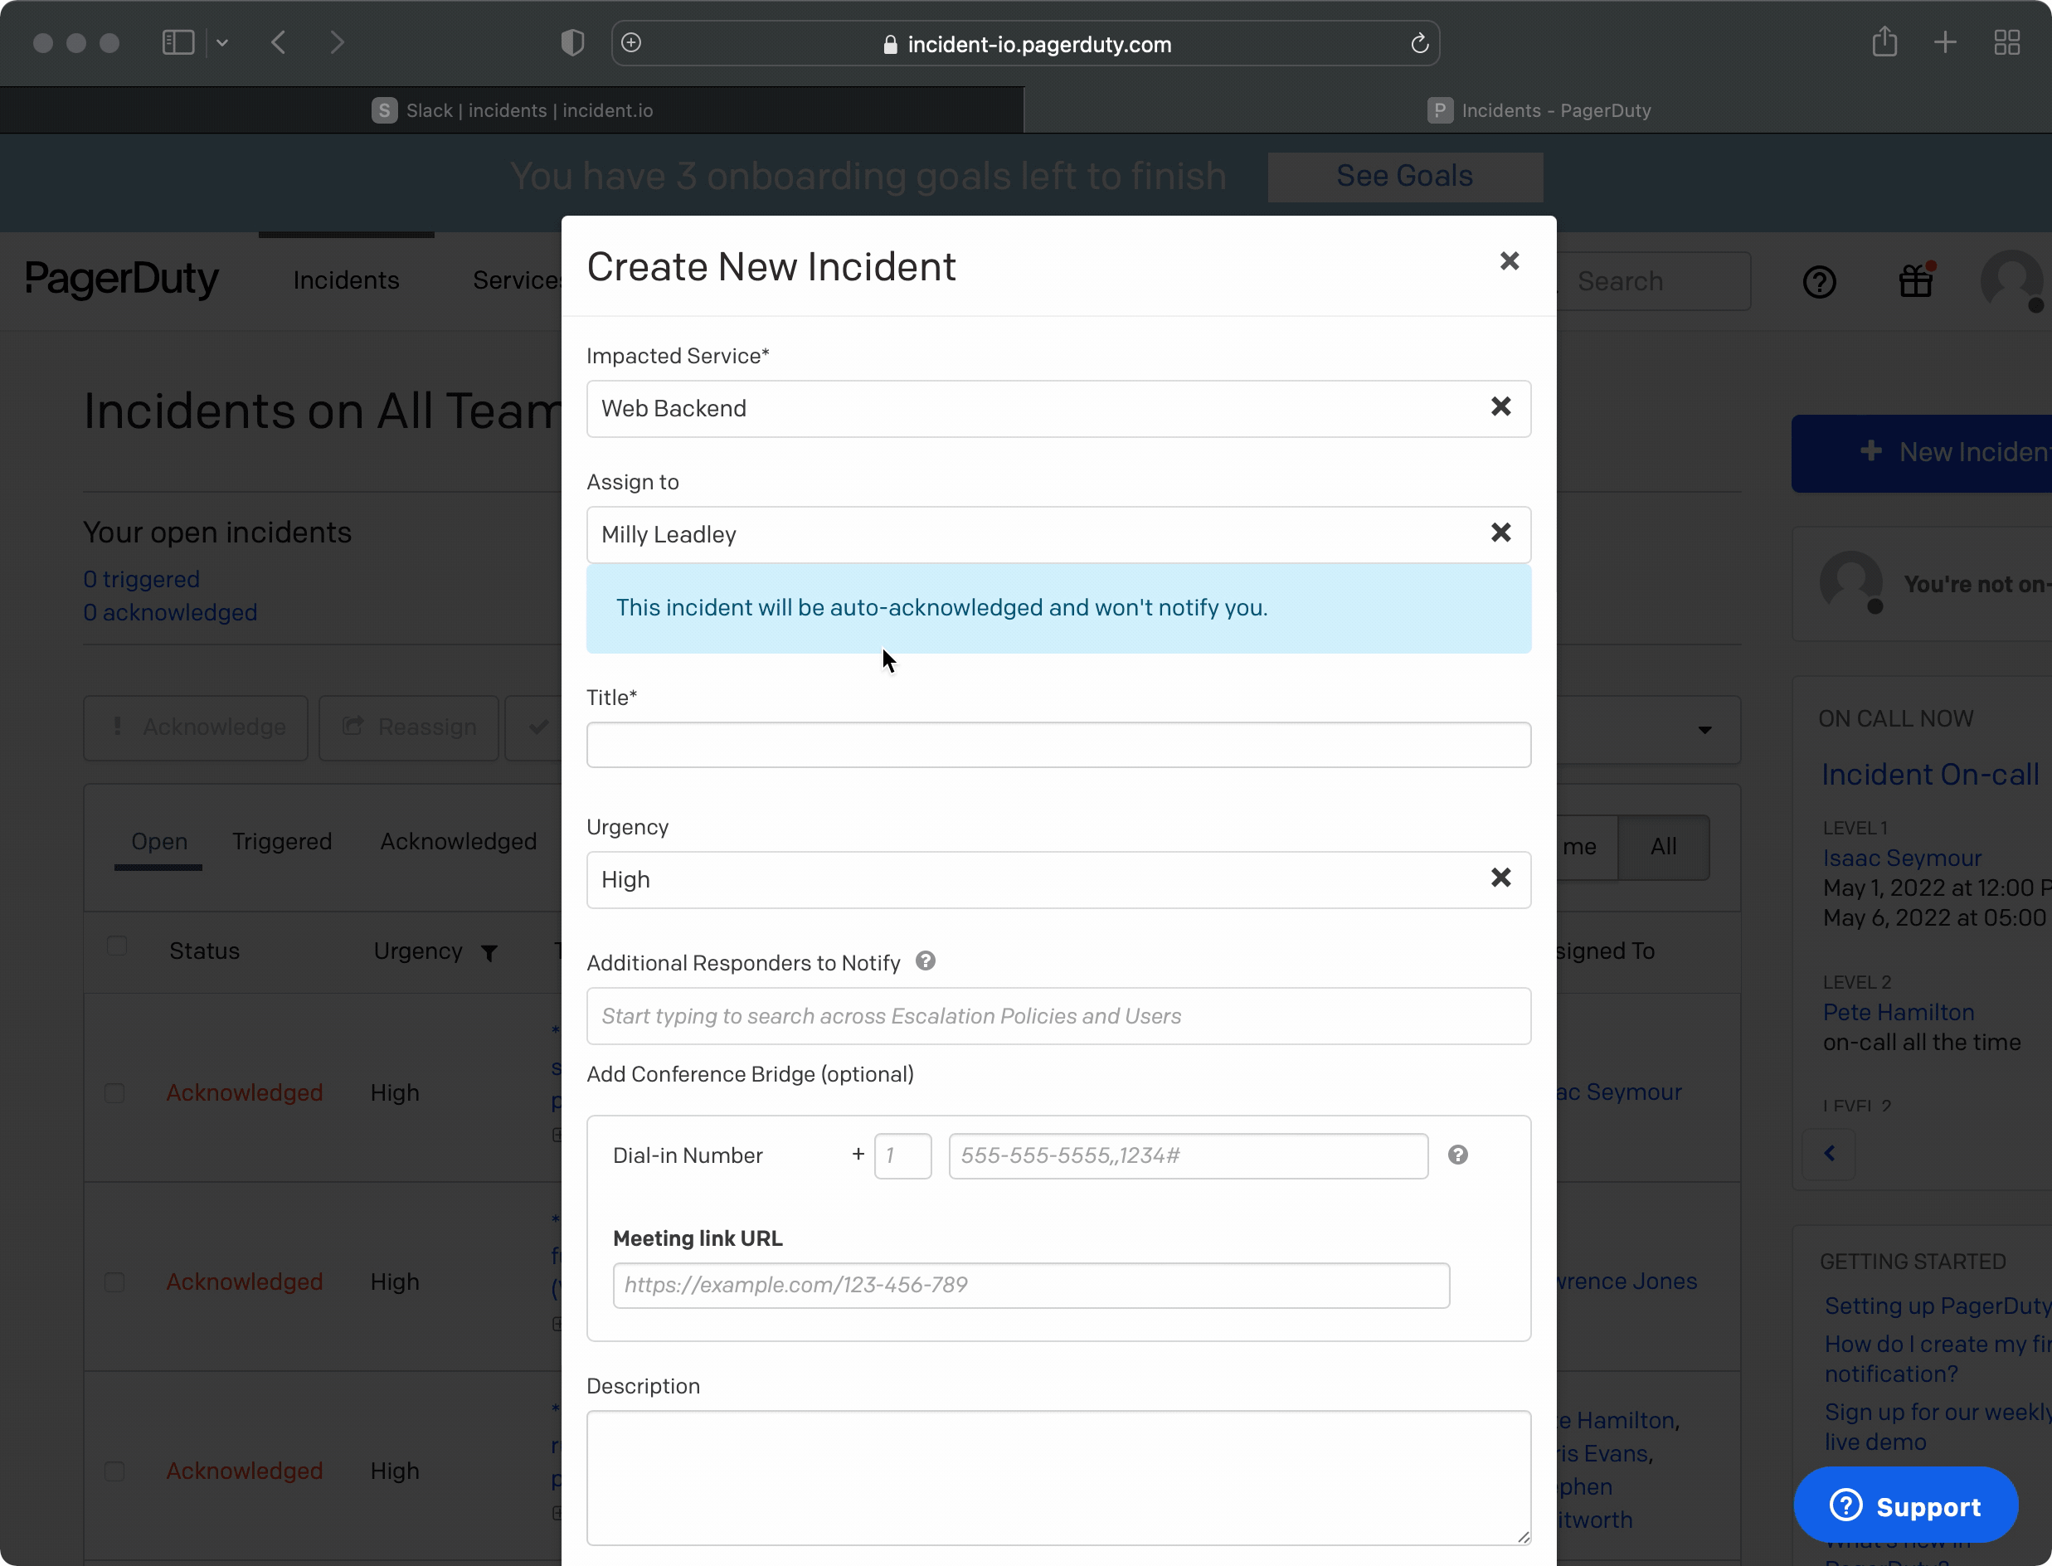Click the Additional Responders help icon
This screenshot has width=2052, height=1566.
pyautogui.click(x=925, y=961)
